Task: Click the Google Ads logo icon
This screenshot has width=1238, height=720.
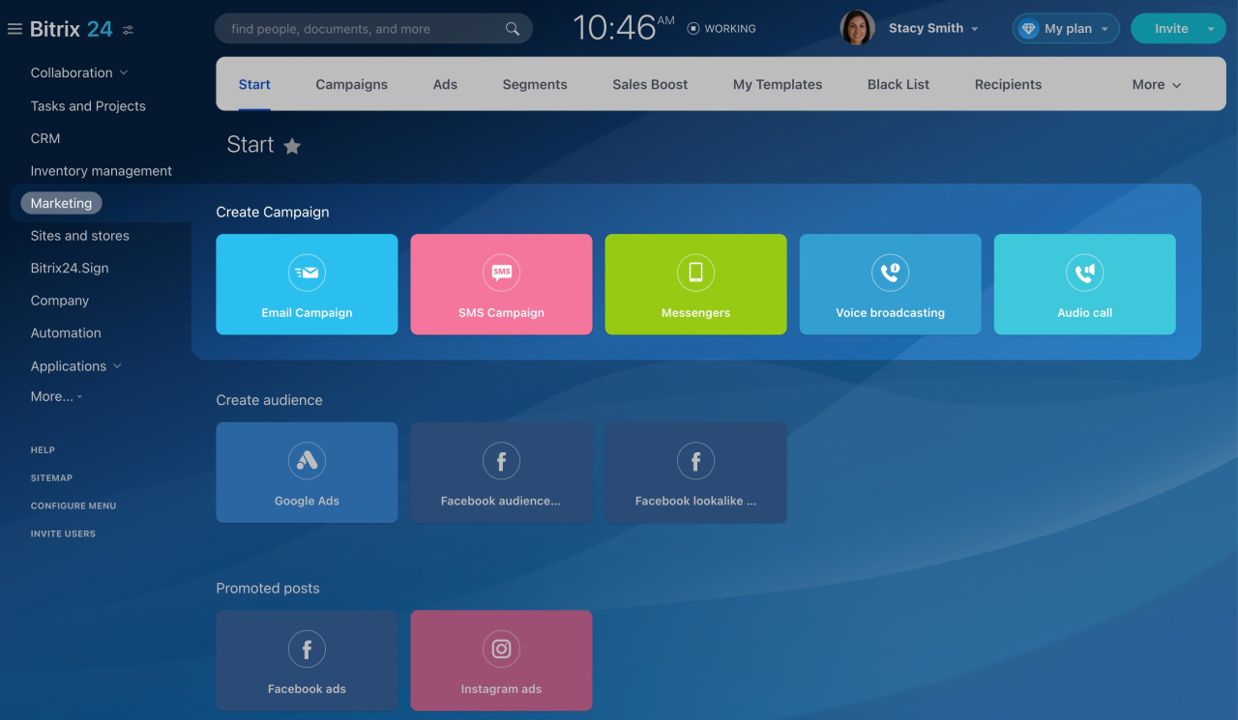Action: [x=307, y=461]
